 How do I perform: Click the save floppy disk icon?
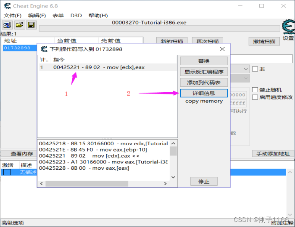point(31,25)
